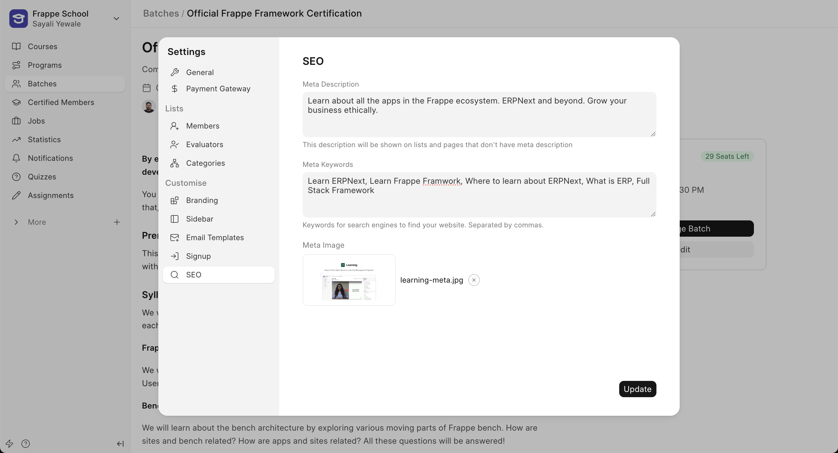Click the Official Frappe Framework Certification breadcrumb title
Viewport: 838px width, 453px height.
274,13
